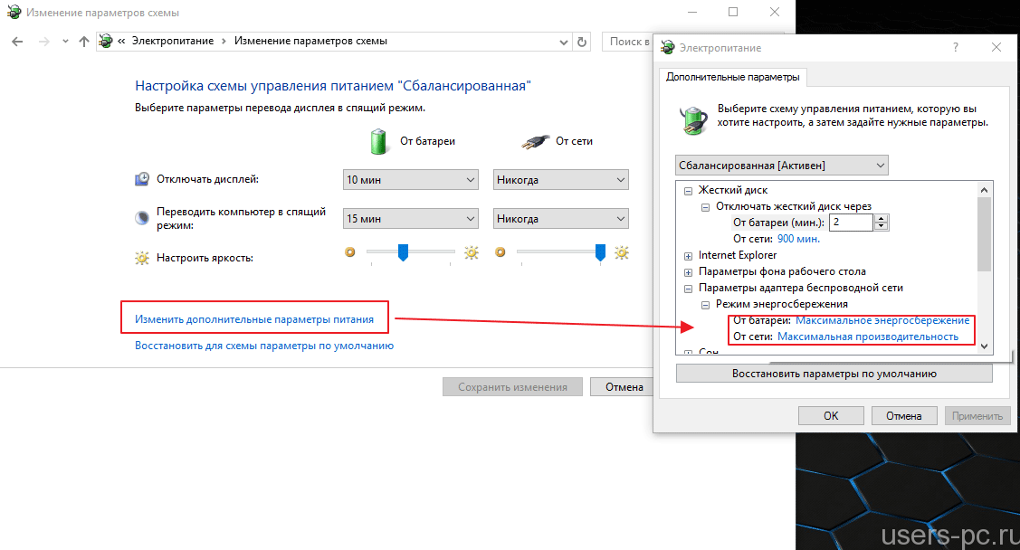1020x550 pixels.
Task: Click the Help question mark in Электропитание dialog
Action: (x=956, y=47)
